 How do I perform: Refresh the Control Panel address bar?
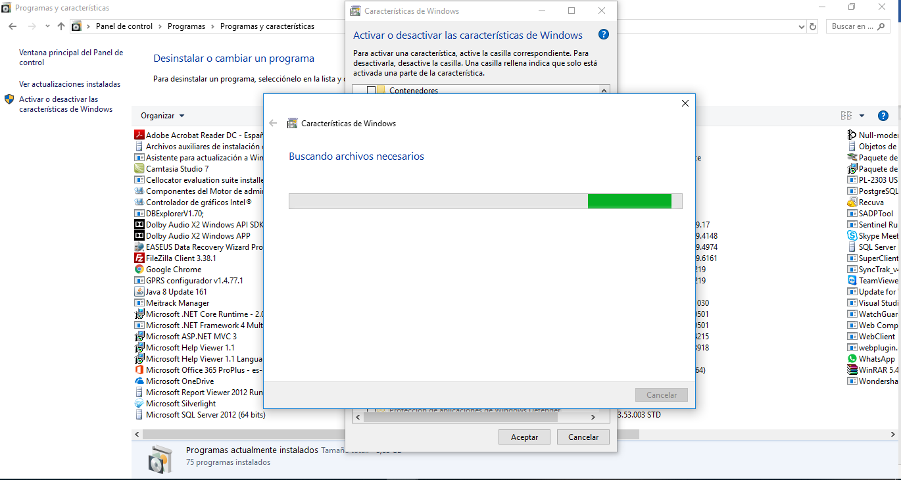click(814, 27)
